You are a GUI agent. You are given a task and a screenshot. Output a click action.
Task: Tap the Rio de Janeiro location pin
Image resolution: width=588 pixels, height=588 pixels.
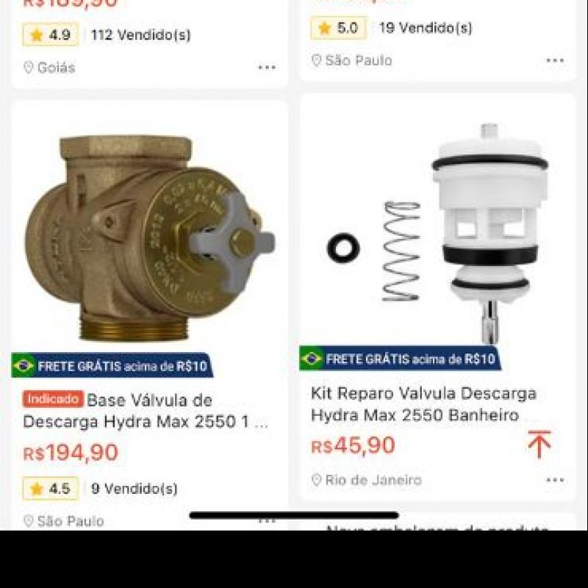point(316,480)
